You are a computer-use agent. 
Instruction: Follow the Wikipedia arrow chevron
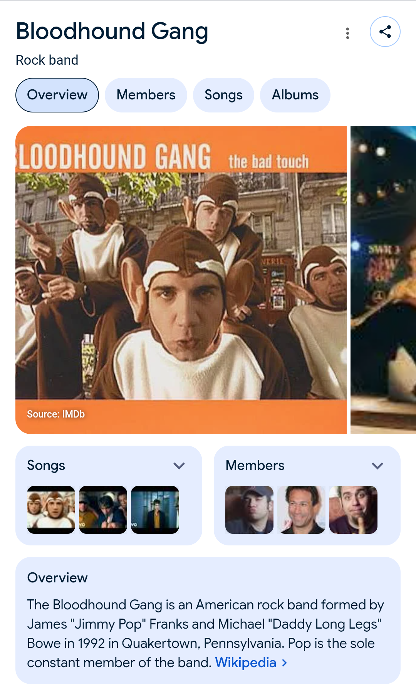pyautogui.click(x=285, y=663)
